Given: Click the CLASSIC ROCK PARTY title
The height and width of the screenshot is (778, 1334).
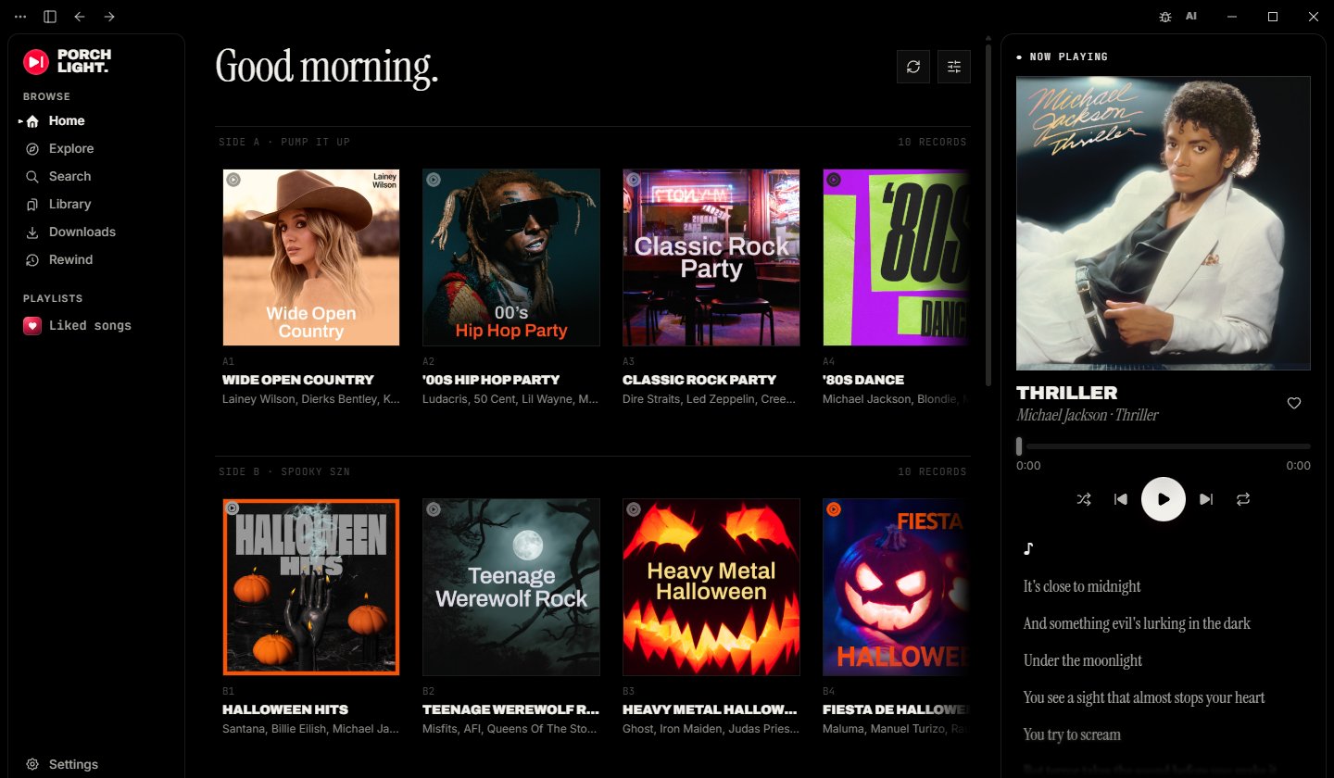Looking at the screenshot, I should [x=699, y=380].
